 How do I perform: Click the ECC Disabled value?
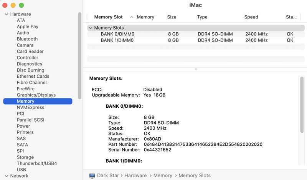click(x=153, y=90)
